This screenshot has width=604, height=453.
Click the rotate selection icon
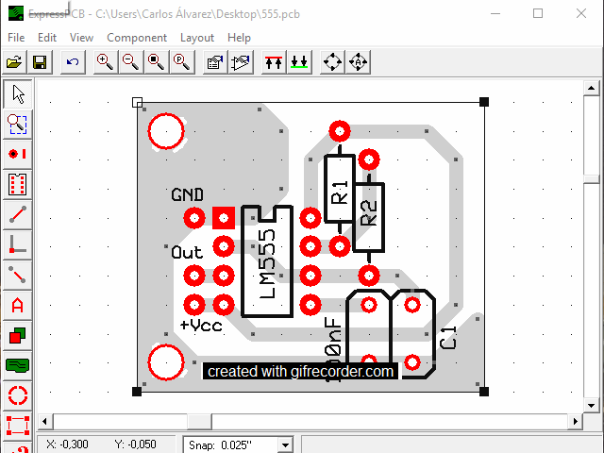pos(332,61)
